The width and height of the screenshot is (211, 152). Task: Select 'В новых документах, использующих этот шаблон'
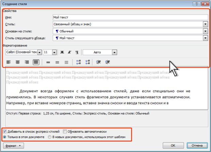coord(50,137)
